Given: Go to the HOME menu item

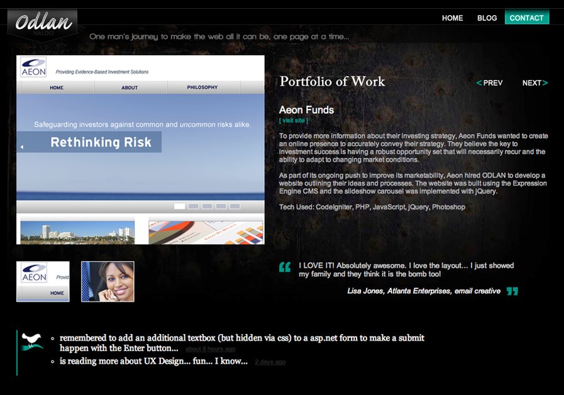Looking at the screenshot, I should click(x=452, y=18).
